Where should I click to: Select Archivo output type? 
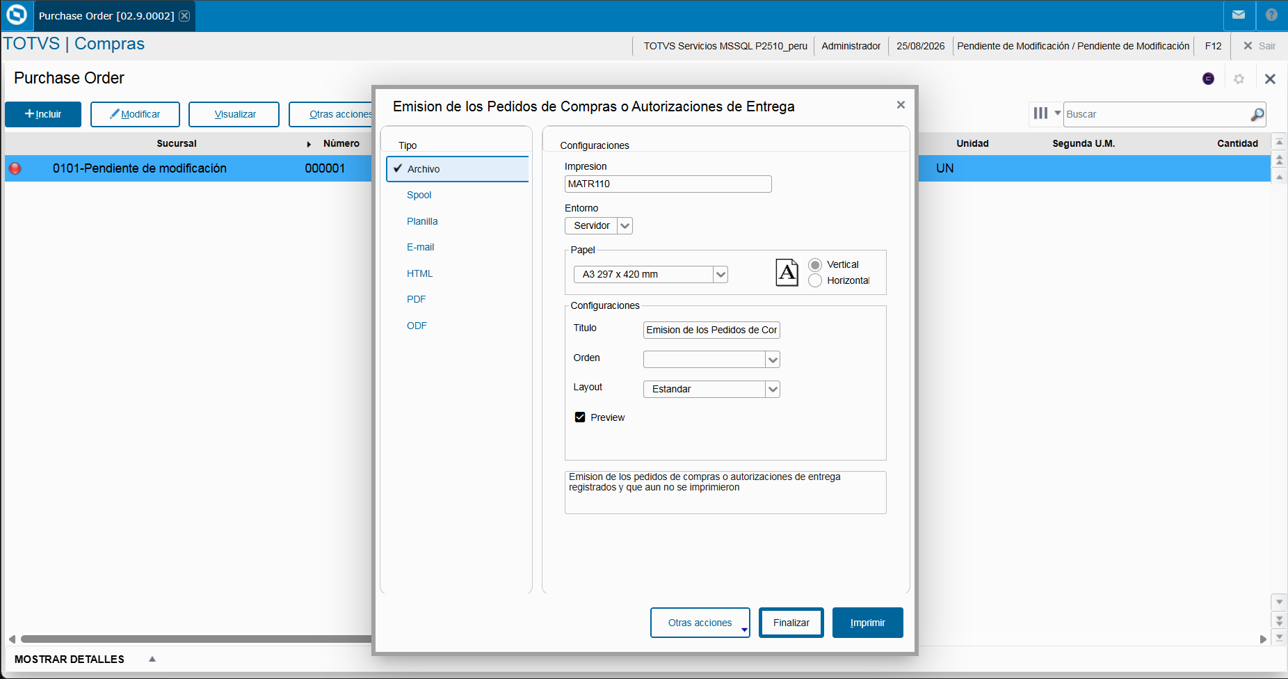458,169
